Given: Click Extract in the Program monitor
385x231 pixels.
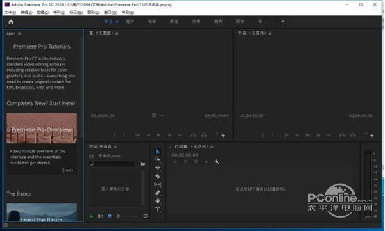Looking at the screenshot, I should (353, 135).
